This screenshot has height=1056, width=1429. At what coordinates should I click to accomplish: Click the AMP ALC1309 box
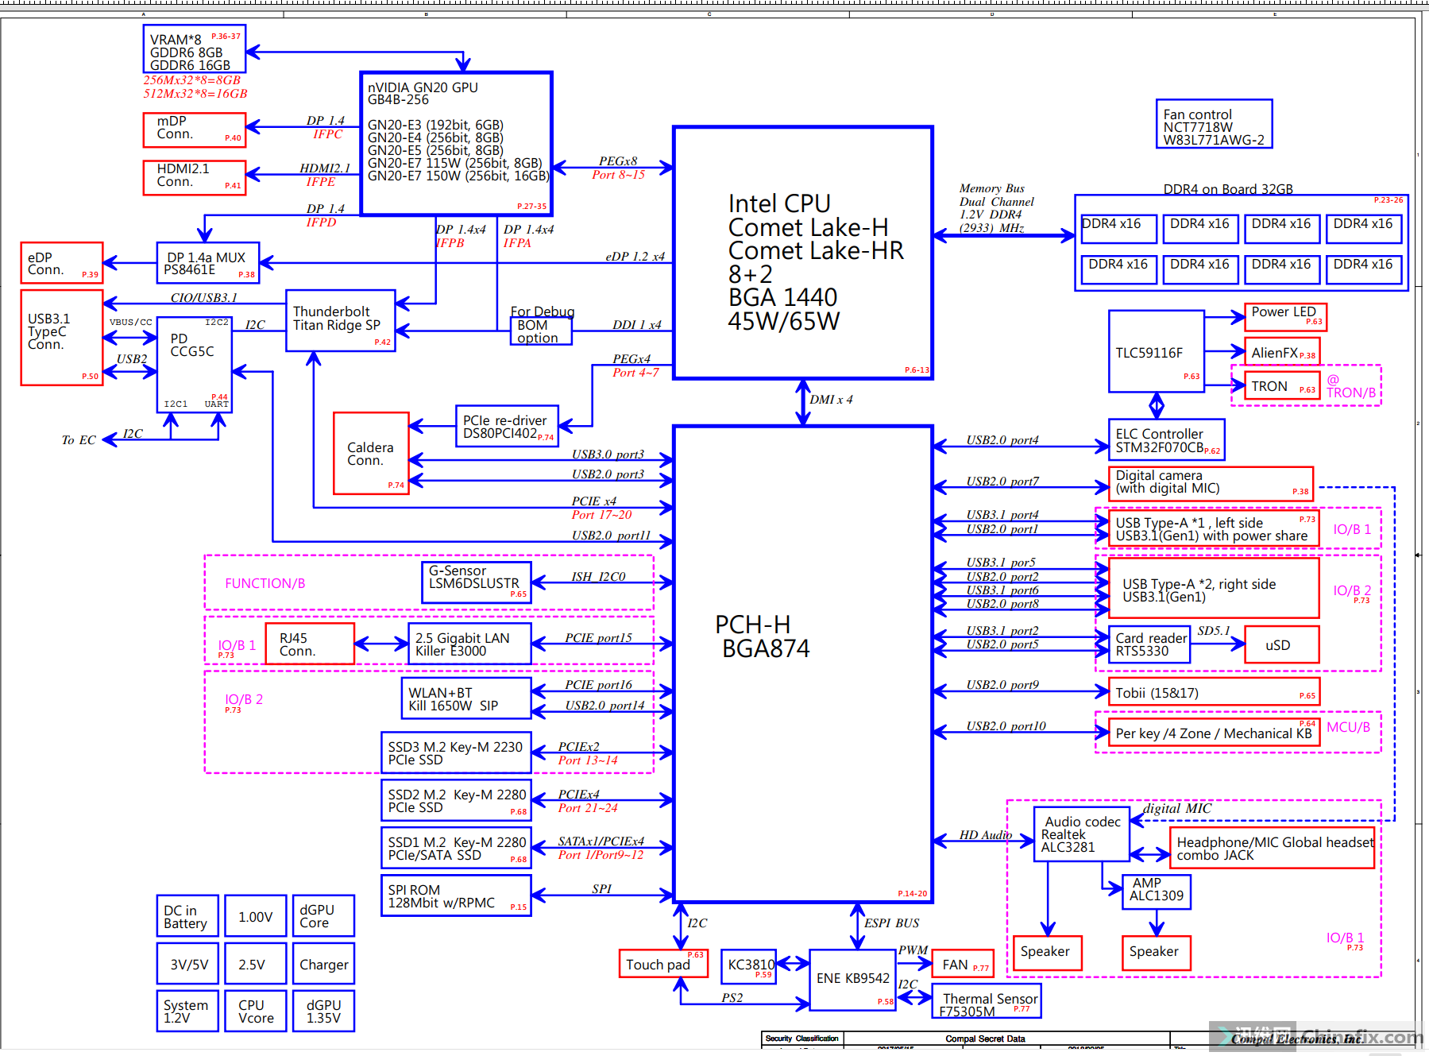tap(1157, 892)
